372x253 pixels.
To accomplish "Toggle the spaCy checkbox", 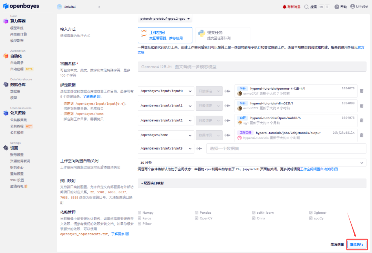I will pos(311,218).
